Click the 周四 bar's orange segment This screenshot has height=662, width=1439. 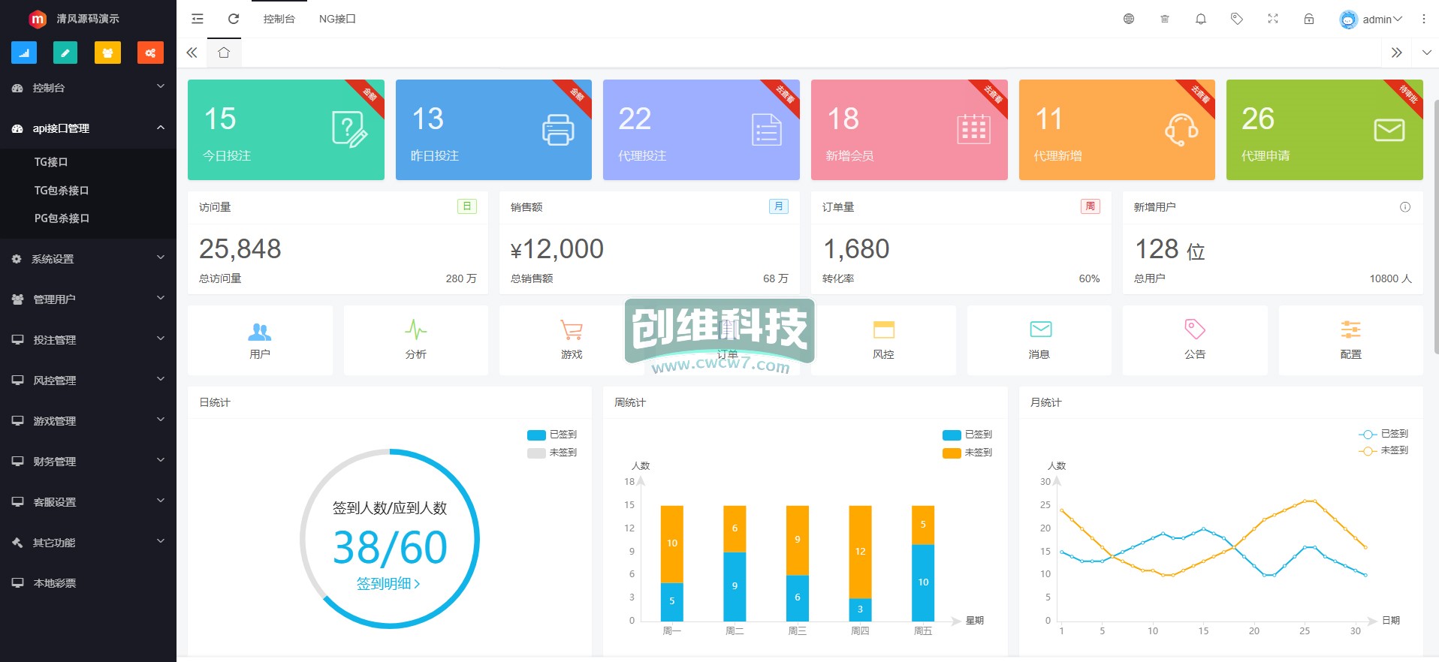(860, 551)
